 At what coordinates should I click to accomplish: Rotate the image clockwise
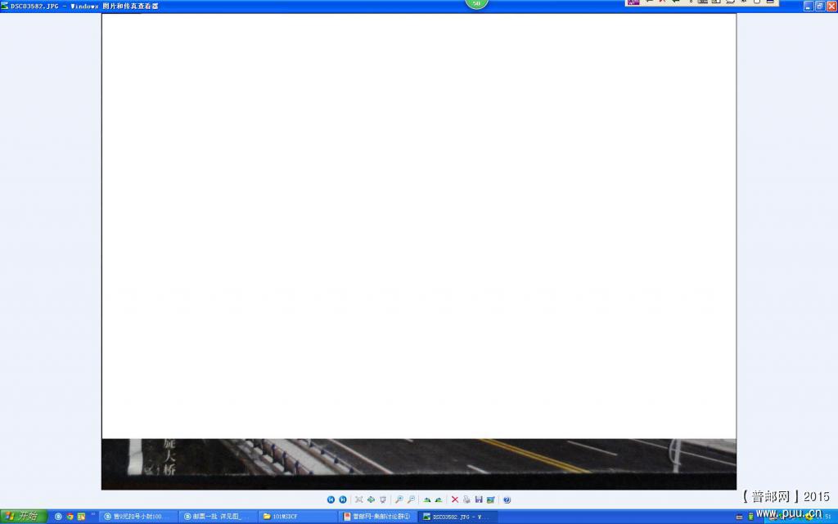pyautogui.click(x=426, y=499)
